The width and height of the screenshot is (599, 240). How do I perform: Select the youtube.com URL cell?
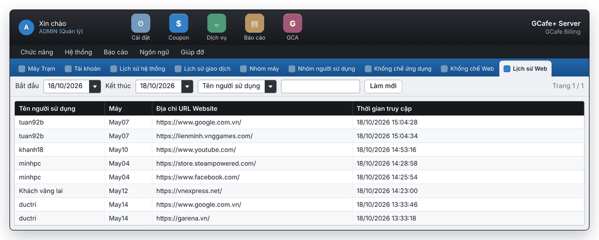pos(252,150)
